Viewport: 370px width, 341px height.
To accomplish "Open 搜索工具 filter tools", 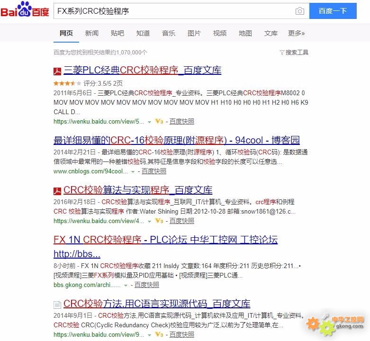I will [297, 53].
